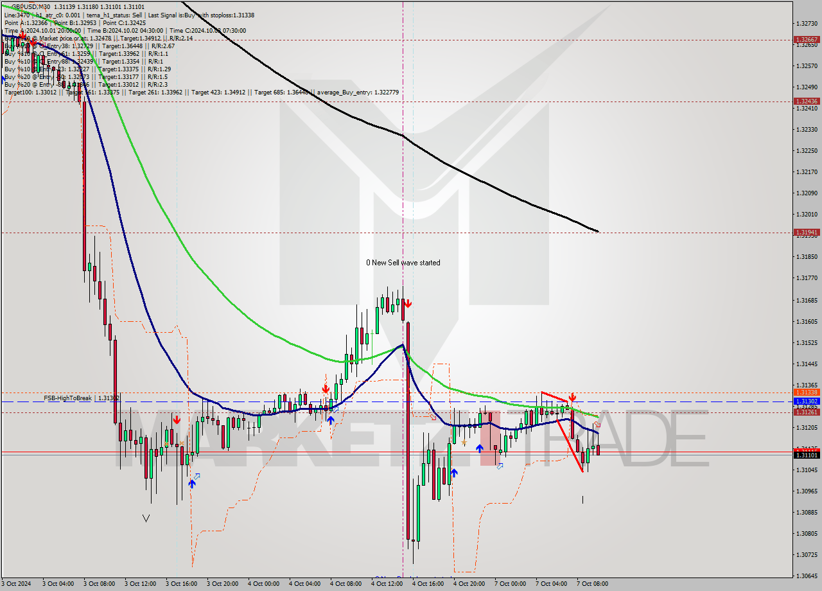
Task: Select the 'FSB-HighToBreak | 1.31302' label
Action: pyautogui.click(x=82, y=398)
